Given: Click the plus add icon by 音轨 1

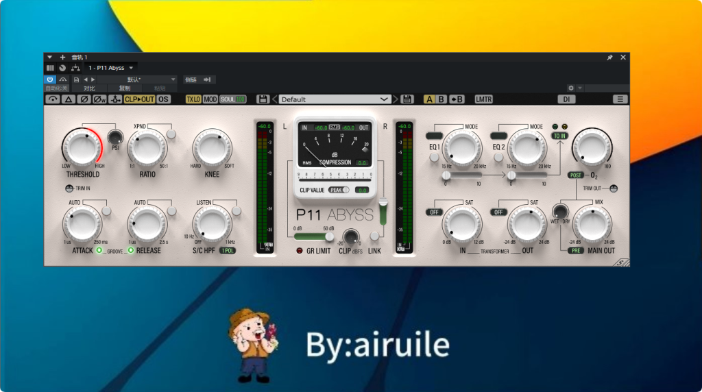Looking at the screenshot, I should [x=62, y=58].
